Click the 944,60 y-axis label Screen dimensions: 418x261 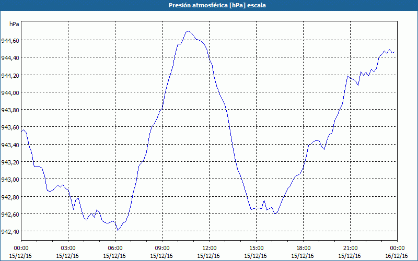(x=10, y=41)
